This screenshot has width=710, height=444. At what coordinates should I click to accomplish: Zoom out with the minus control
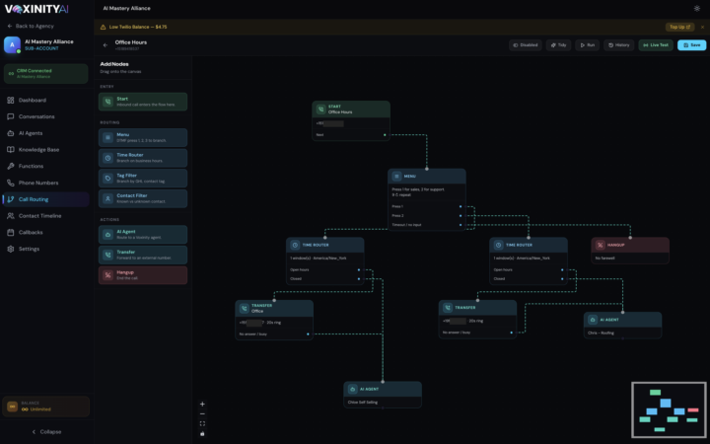(x=202, y=413)
